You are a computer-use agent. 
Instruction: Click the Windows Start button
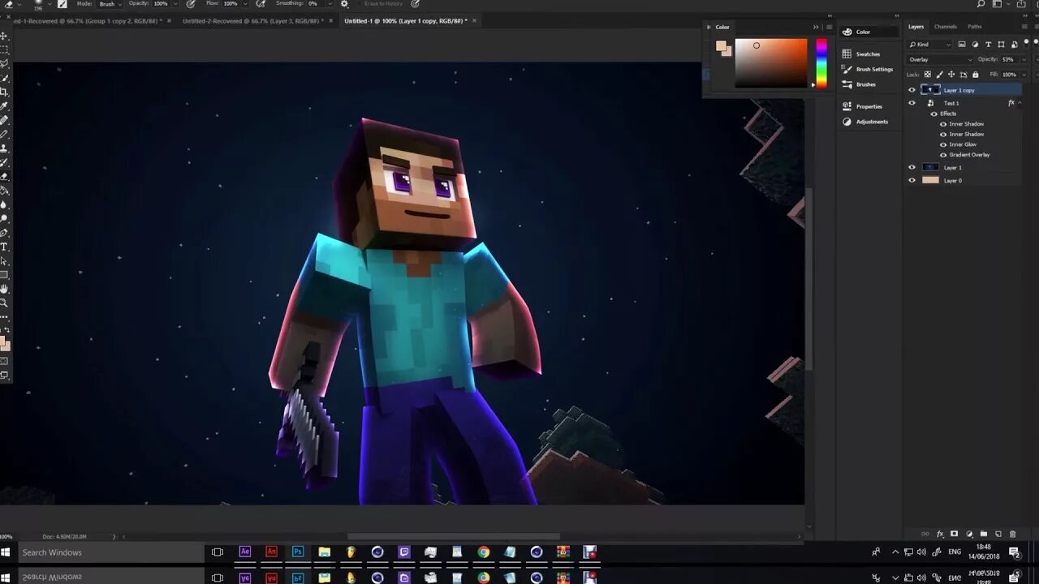[x=5, y=552]
